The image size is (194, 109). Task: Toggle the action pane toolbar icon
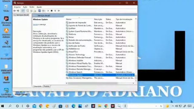(x=43, y=11)
